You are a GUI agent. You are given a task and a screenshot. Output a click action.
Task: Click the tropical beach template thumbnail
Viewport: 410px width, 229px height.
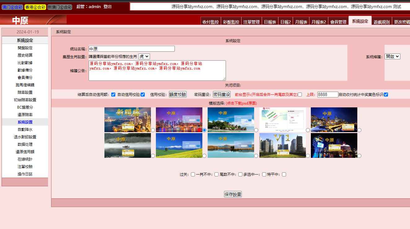[231, 120]
